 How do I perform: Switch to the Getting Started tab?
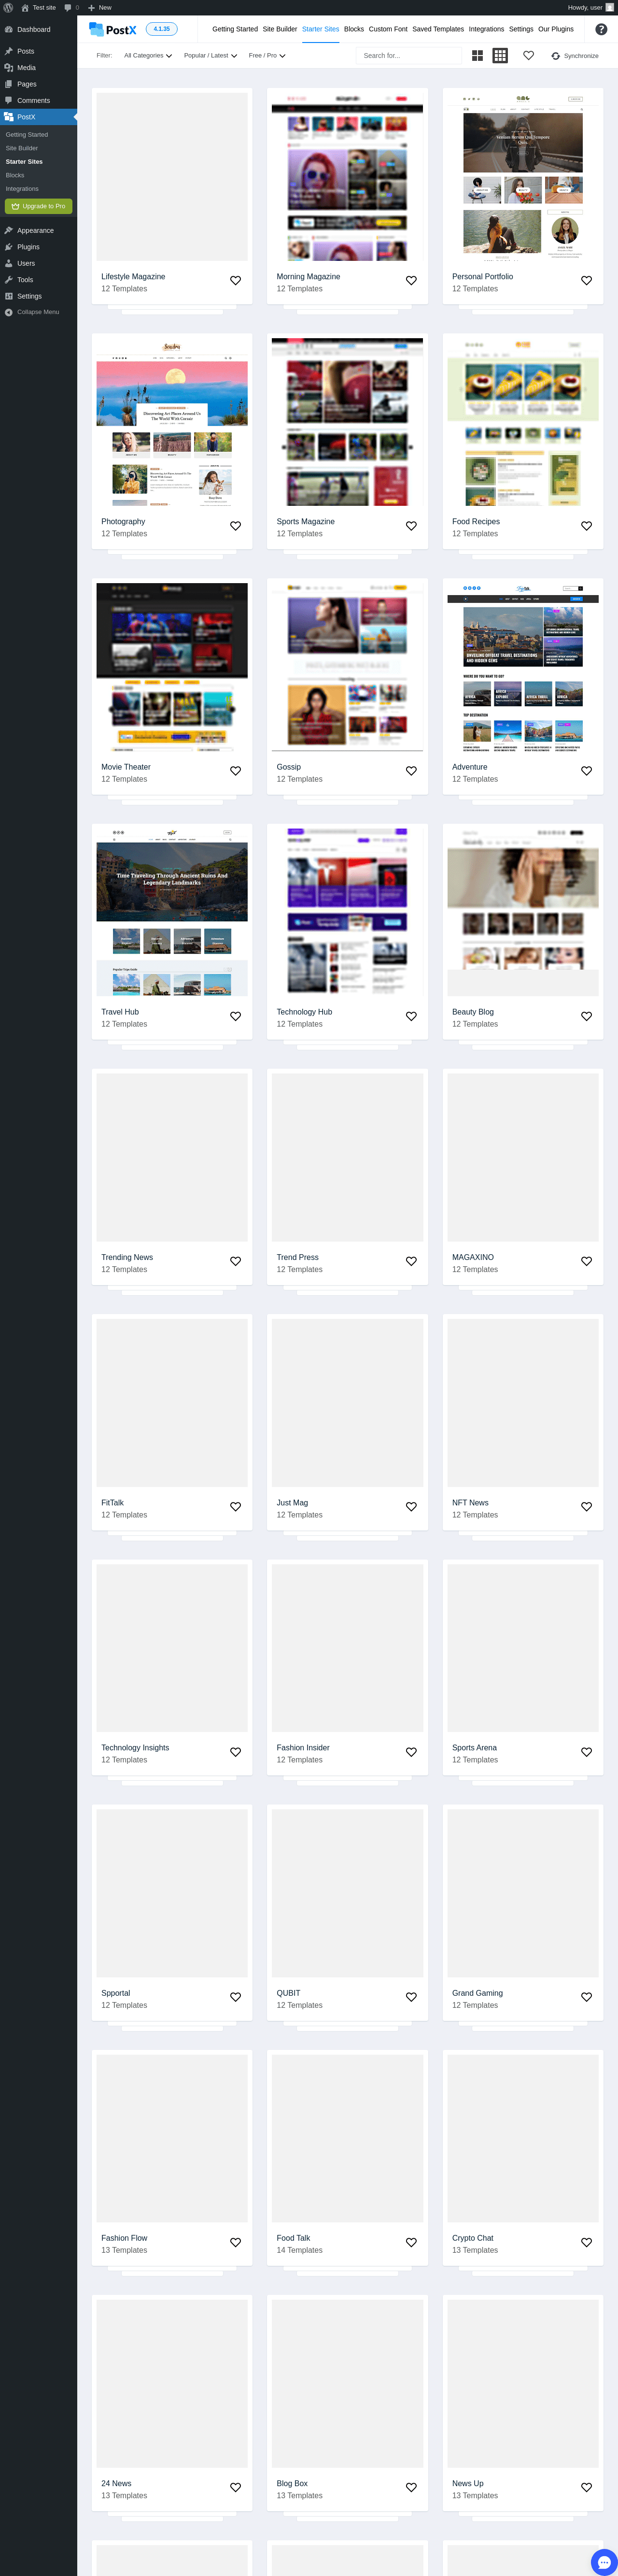(235, 29)
